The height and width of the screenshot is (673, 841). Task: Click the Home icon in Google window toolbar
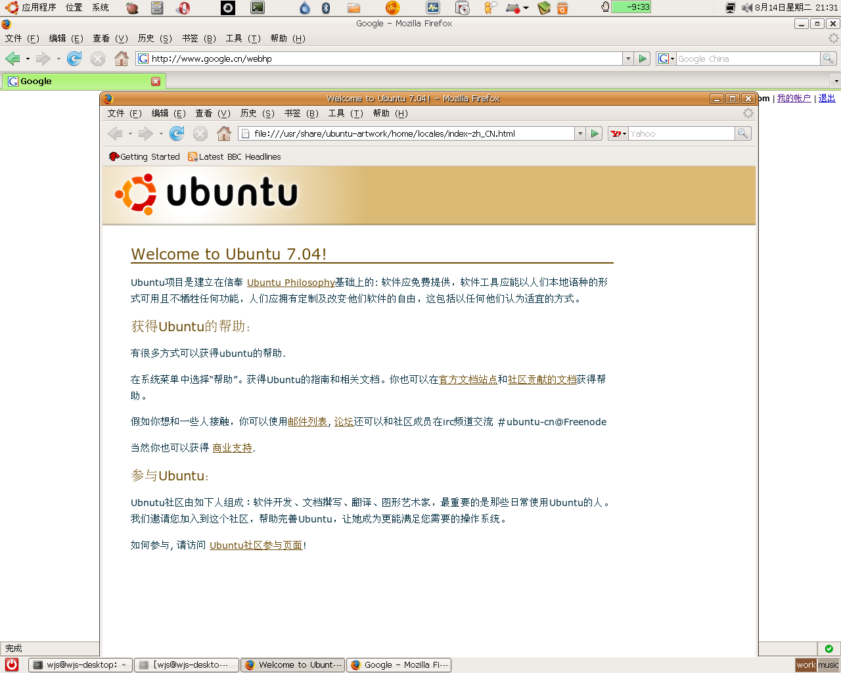(x=122, y=58)
